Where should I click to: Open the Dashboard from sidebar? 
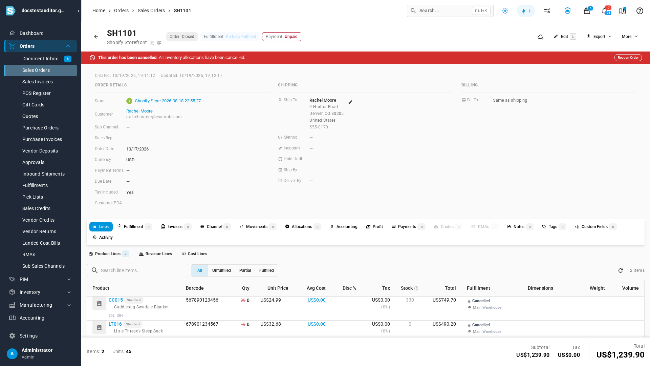41,33
